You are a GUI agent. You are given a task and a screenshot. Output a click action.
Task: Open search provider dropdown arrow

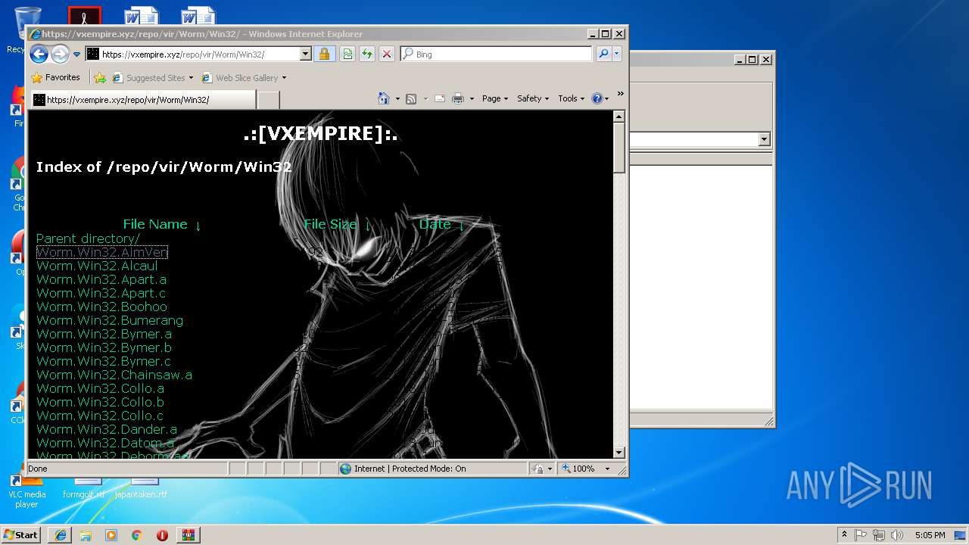[617, 54]
